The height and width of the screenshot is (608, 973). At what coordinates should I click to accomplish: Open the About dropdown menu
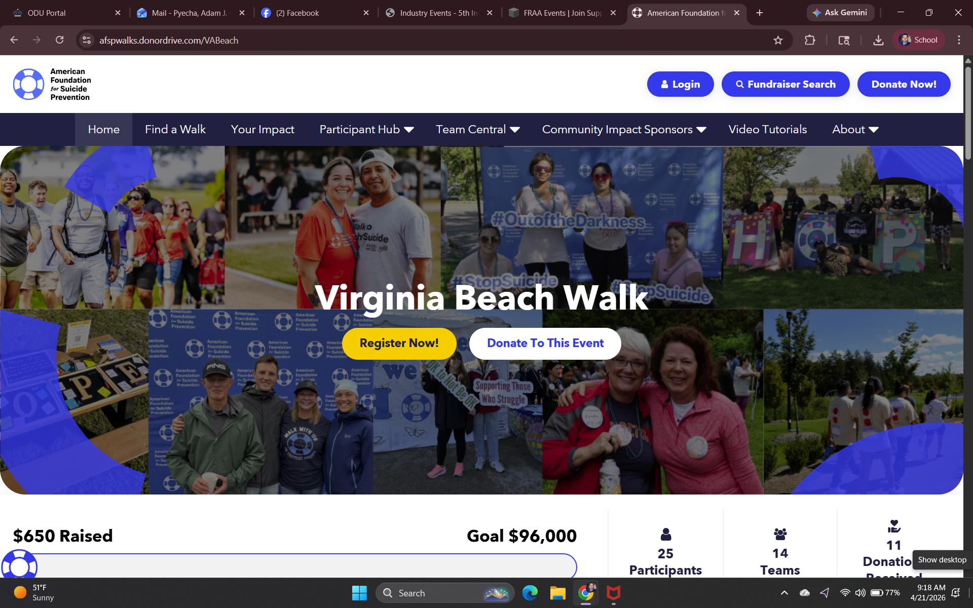tap(855, 129)
